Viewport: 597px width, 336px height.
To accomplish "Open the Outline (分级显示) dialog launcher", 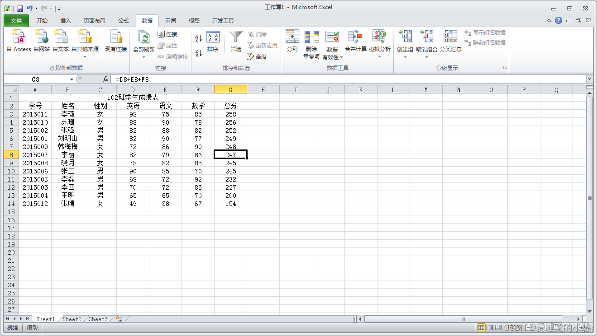I will (505, 68).
